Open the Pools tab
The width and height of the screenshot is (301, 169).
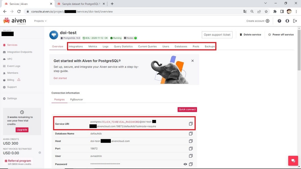pos(196,46)
